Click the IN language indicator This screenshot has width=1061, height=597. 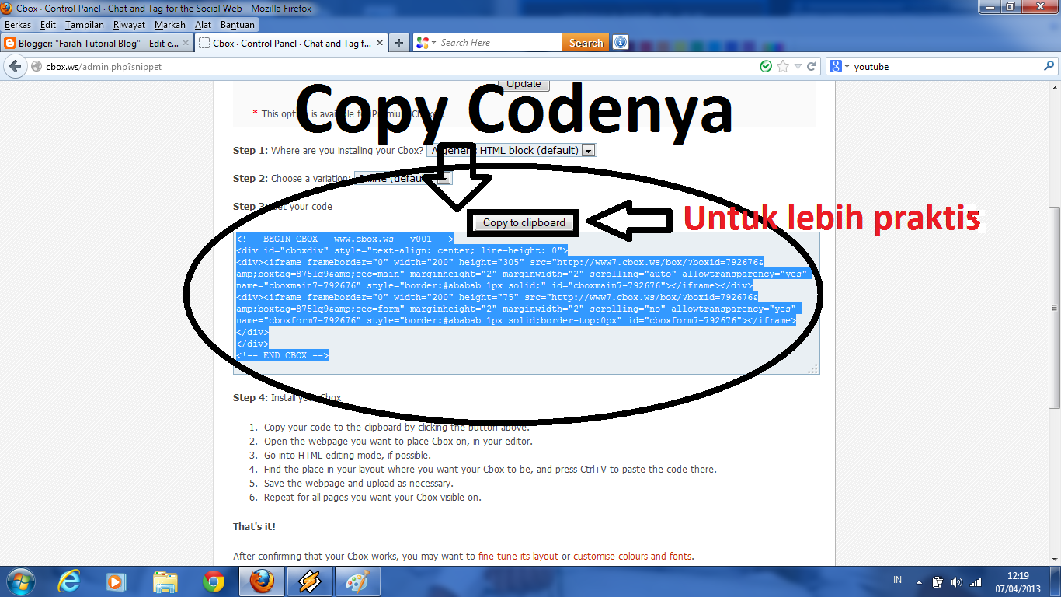click(x=898, y=581)
